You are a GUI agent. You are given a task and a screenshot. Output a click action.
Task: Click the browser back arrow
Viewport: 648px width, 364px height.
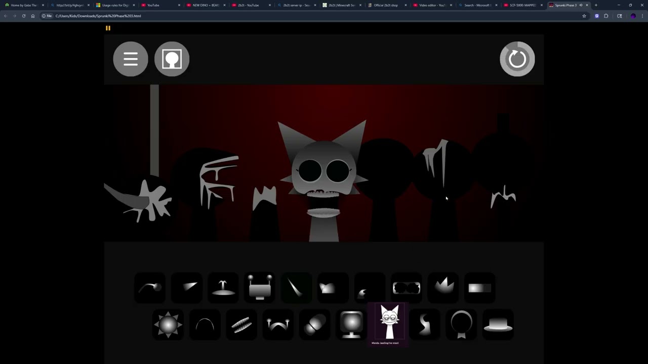[6, 16]
